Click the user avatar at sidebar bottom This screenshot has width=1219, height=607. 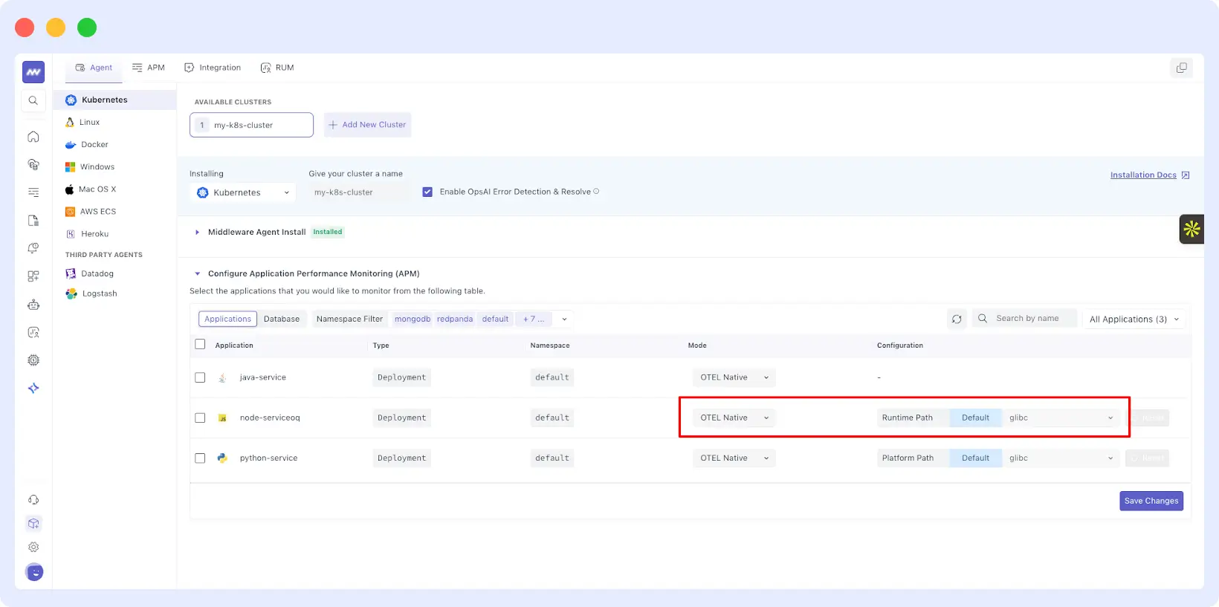click(x=34, y=572)
